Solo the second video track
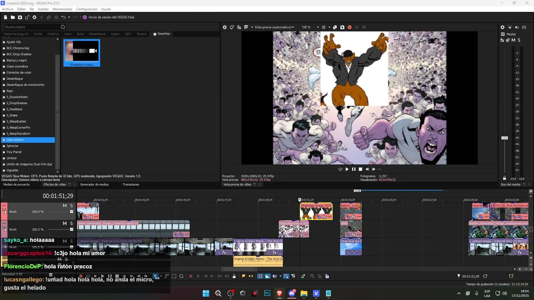The height and width of the screenshot is (300, 534). pos(71,223)
